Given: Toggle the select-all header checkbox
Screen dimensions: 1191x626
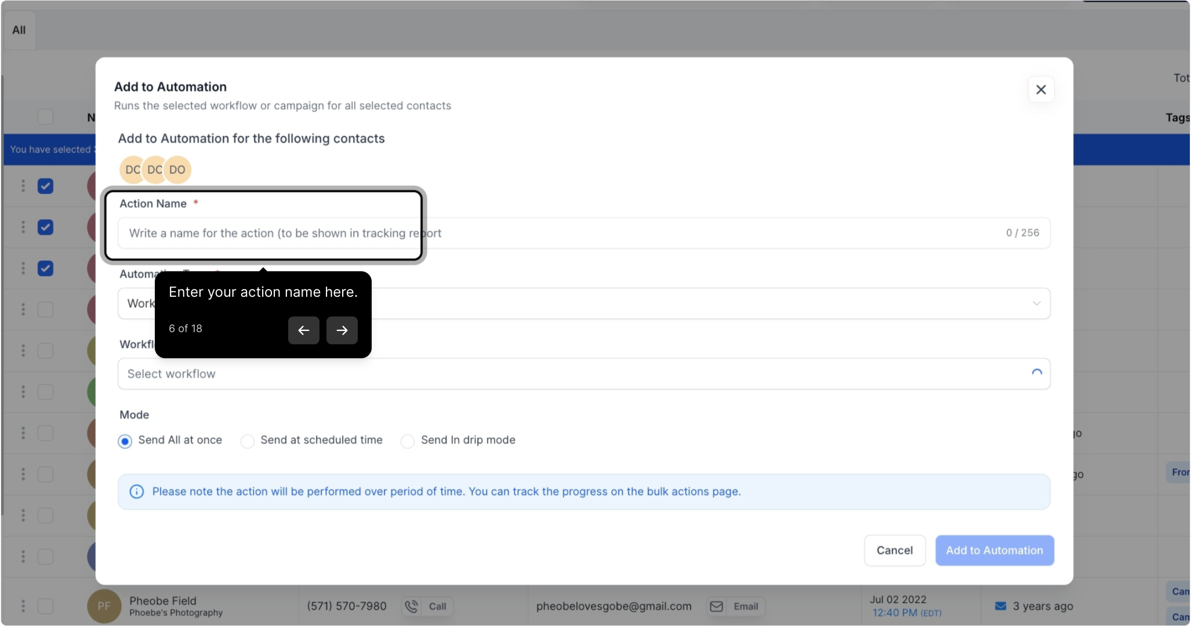Looking at the screenshot, I should coord(45,117).
